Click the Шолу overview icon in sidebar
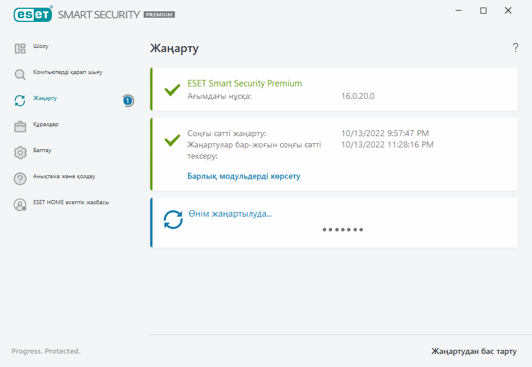 point(20,49)
